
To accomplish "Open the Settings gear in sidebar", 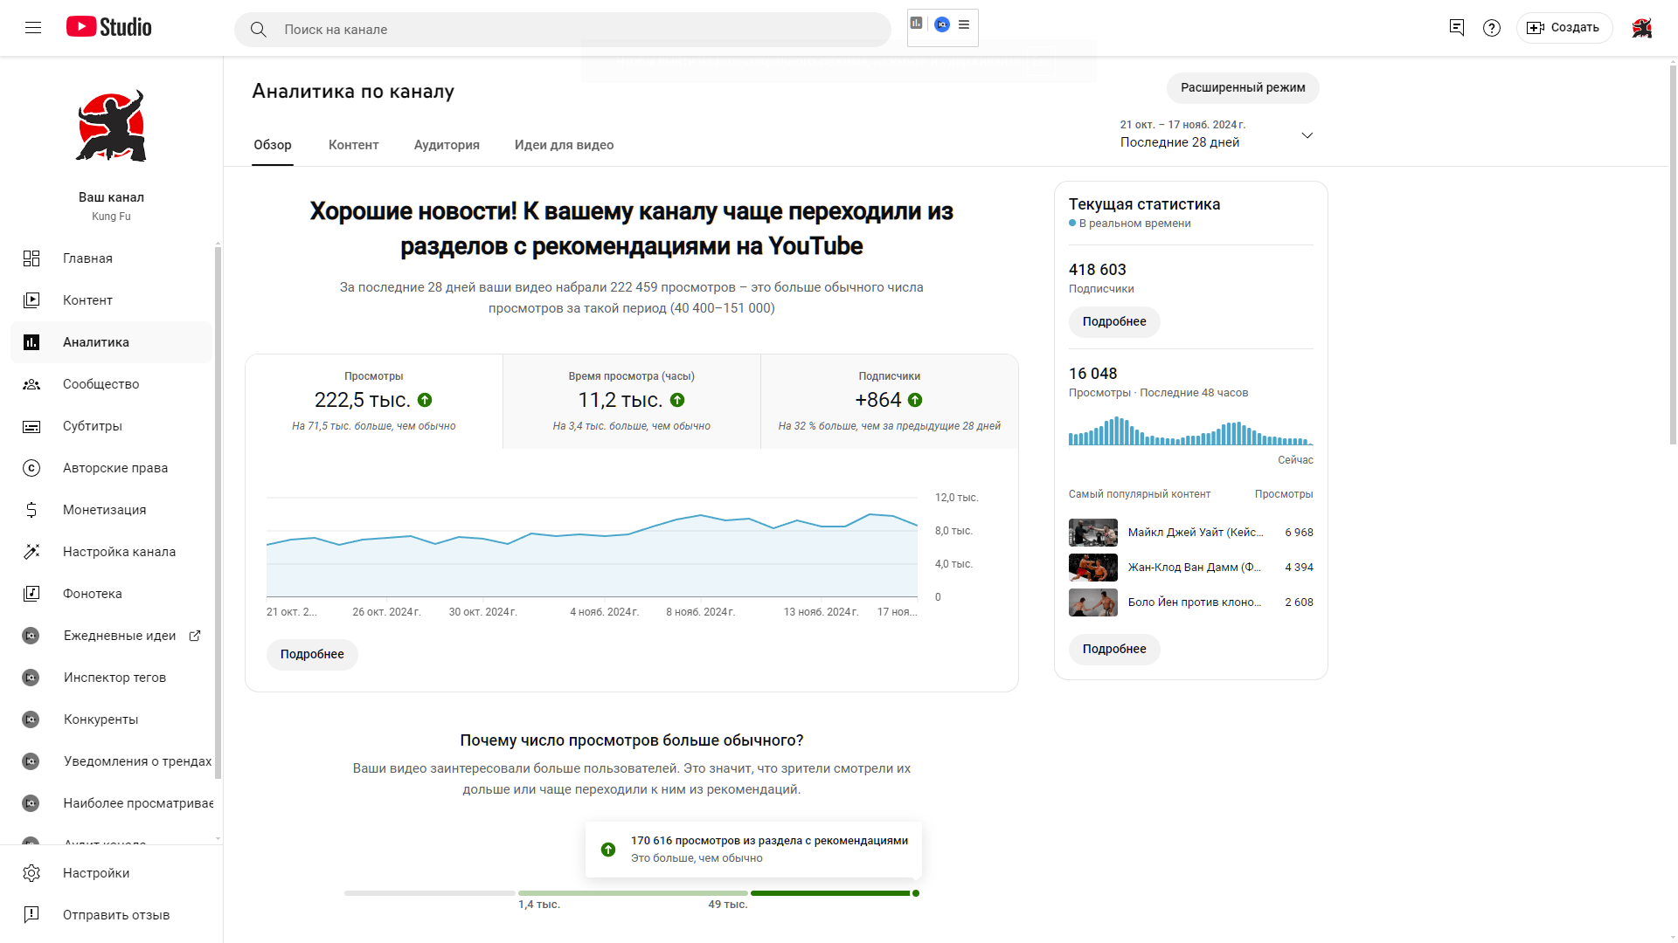I will coord(31,873).
